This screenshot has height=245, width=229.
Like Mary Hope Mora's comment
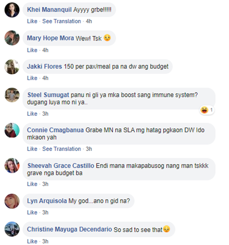click(32, 50)
